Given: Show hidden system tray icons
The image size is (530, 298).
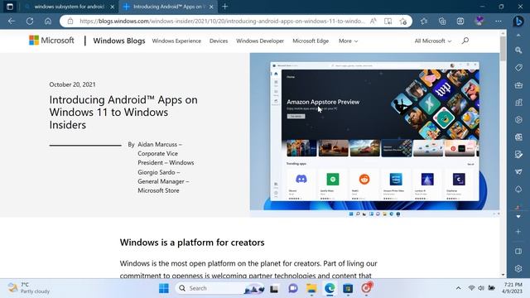Looking at the screenshot, I should (x=458, y=288).
